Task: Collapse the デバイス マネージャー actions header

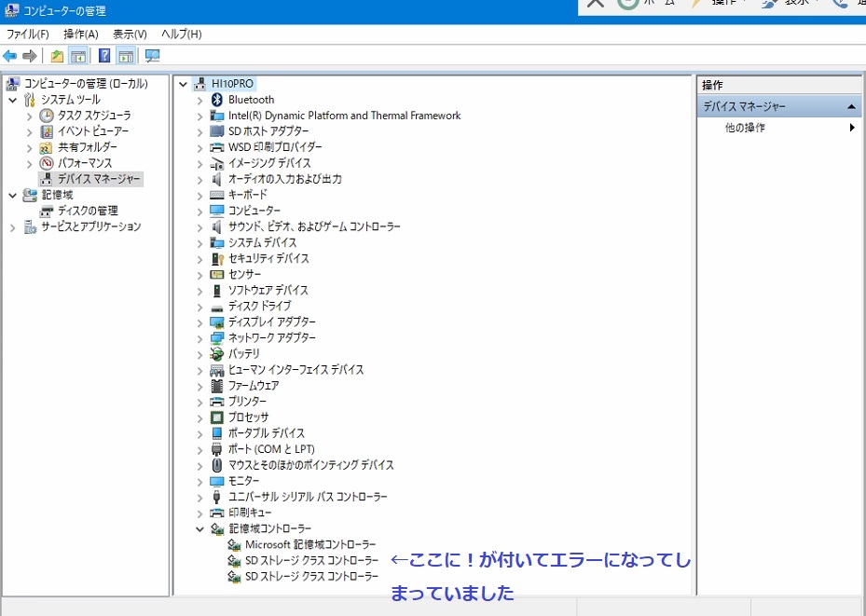Action: tap(851, 107)
